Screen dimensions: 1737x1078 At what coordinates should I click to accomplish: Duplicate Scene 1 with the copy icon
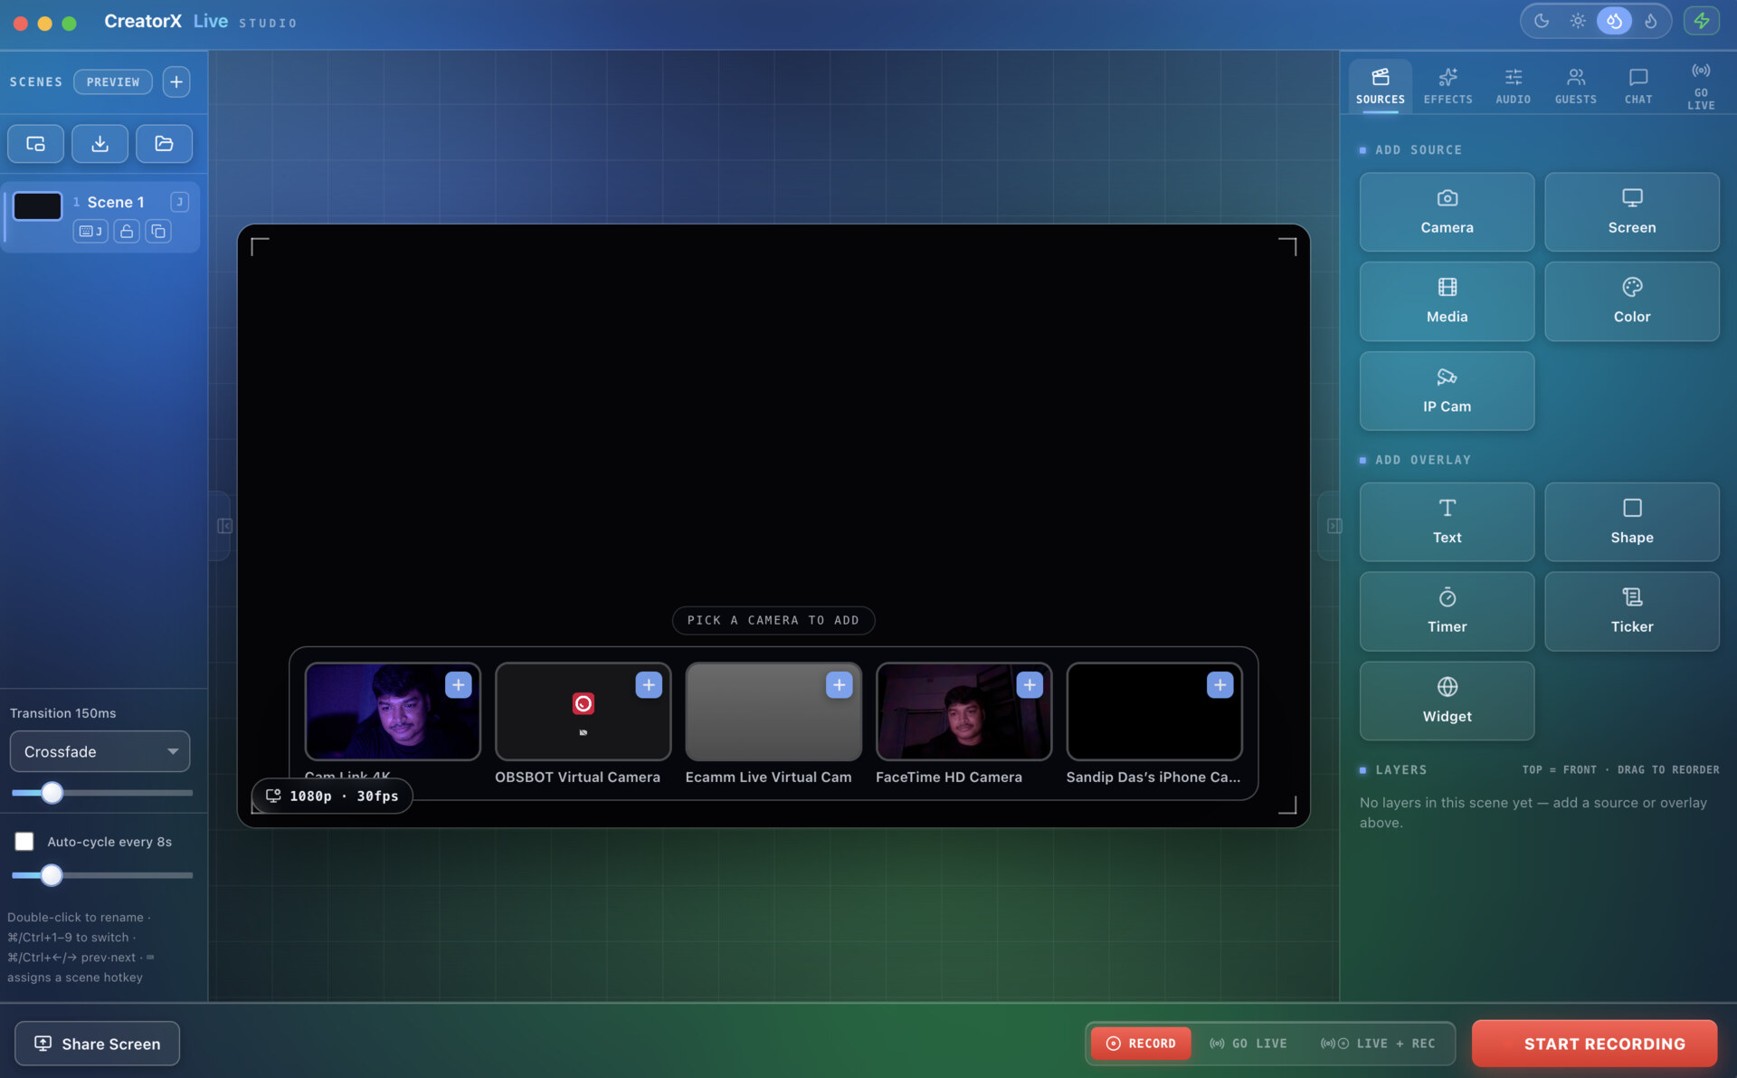pos(158,232)
